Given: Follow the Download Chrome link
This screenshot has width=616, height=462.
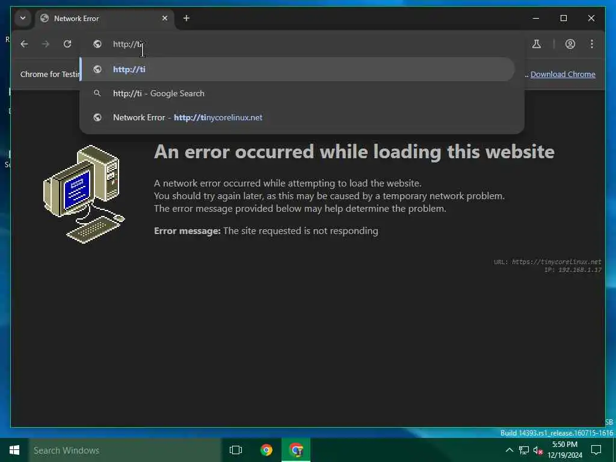Looking at the screenshot, I should (x=562, y=74).
